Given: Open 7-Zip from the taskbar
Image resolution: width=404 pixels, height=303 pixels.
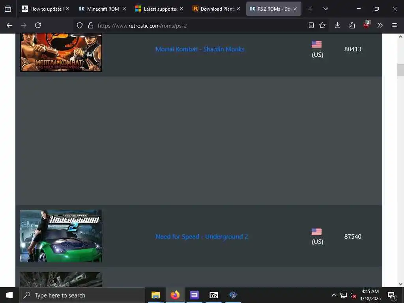Looking at the screenshot, I should 213,295.
